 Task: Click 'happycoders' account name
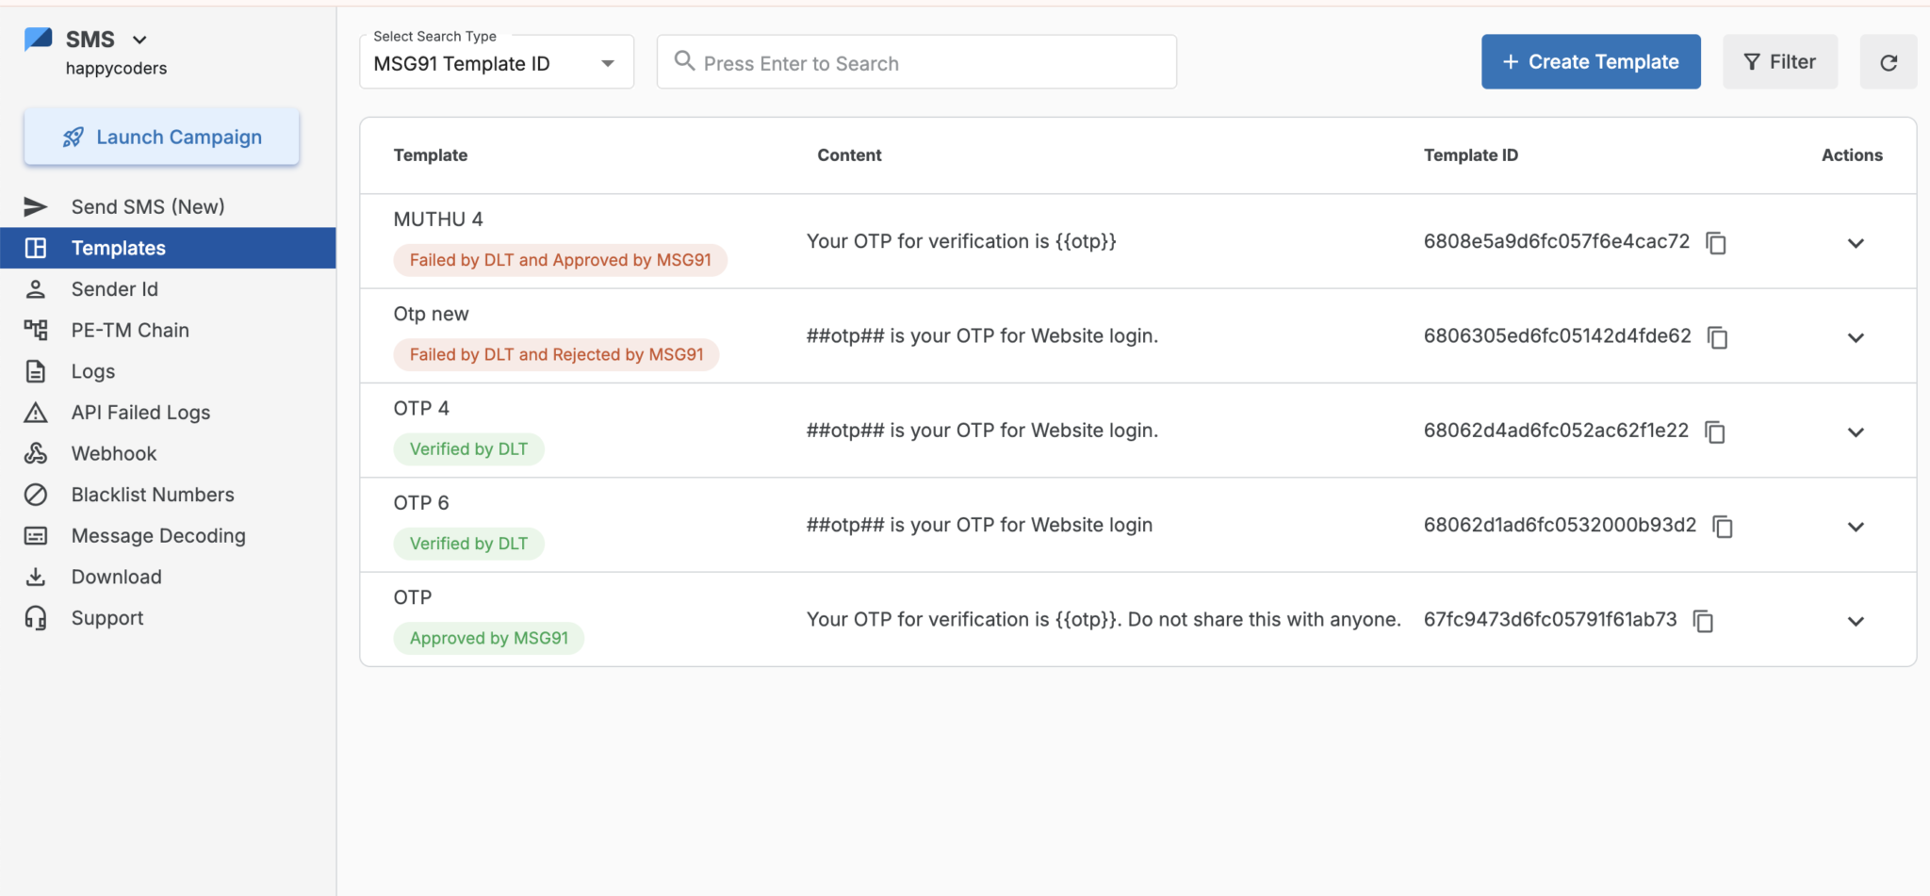116,68
